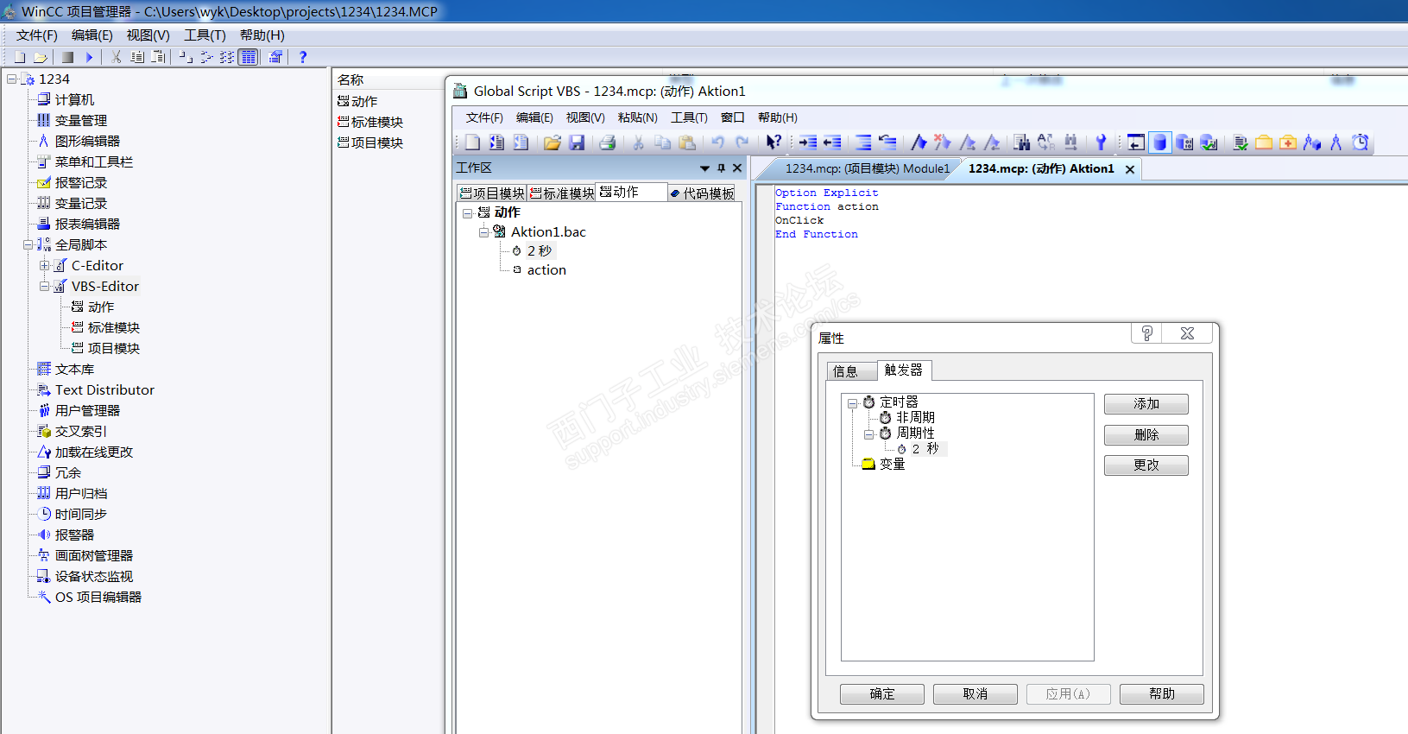Switch to the Module1 editor tab
The image size is (1408, 734).
(867, 168)
